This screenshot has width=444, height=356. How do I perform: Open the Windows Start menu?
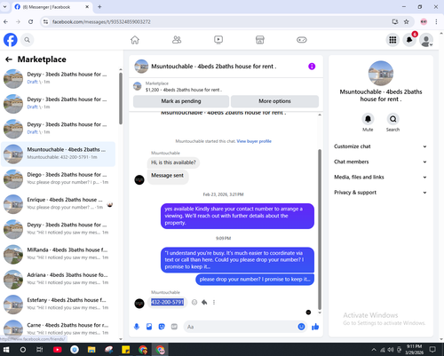(x=6, y=350)
